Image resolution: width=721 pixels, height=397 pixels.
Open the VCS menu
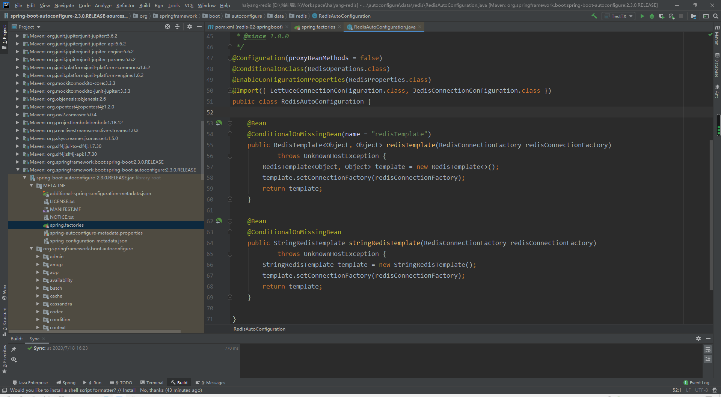pyautogui.click(x=189, y=5)
